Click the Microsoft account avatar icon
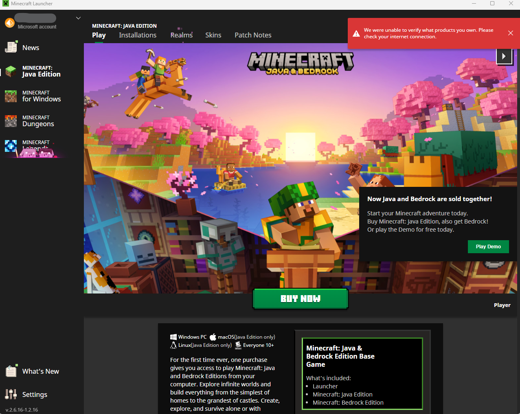 pyautogui.click(x=10, y=23)
